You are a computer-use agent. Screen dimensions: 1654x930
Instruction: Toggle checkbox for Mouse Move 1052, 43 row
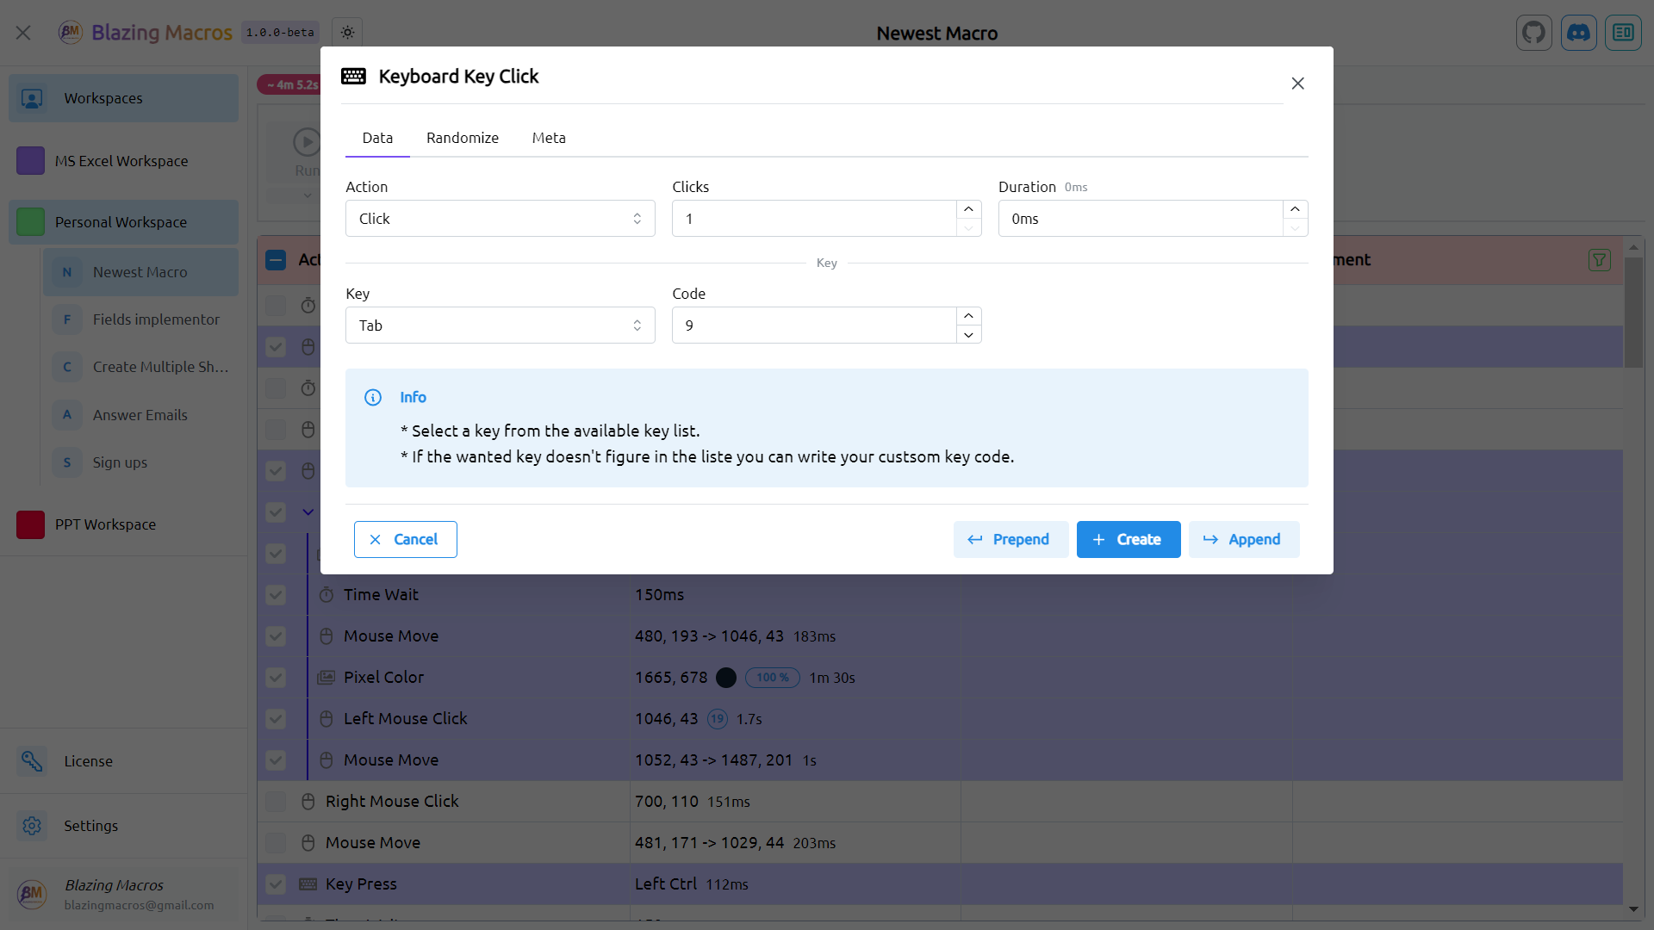pyautogui.click(x=276, y=760)
